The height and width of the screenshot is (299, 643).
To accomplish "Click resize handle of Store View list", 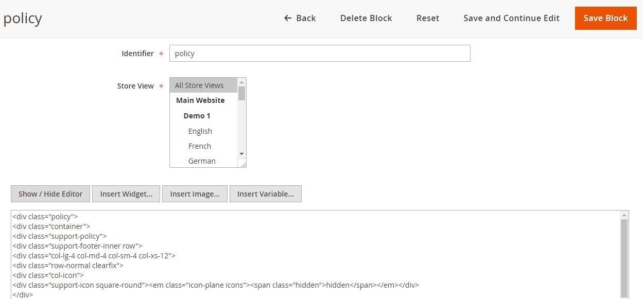I will tap(241, 163).
